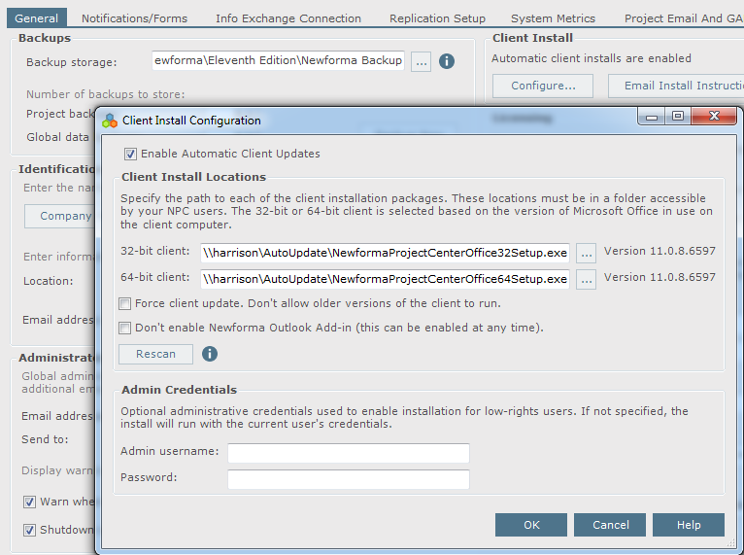This screenshot has height=555, width=744.
Task: Click the Rescan button
Action: tap(155, 354)
